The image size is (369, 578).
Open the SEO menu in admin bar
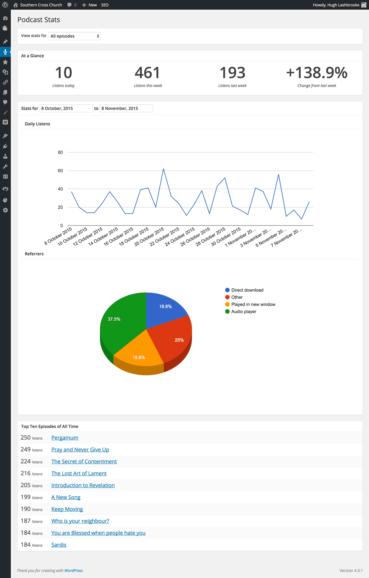click(x=105, y=5)
